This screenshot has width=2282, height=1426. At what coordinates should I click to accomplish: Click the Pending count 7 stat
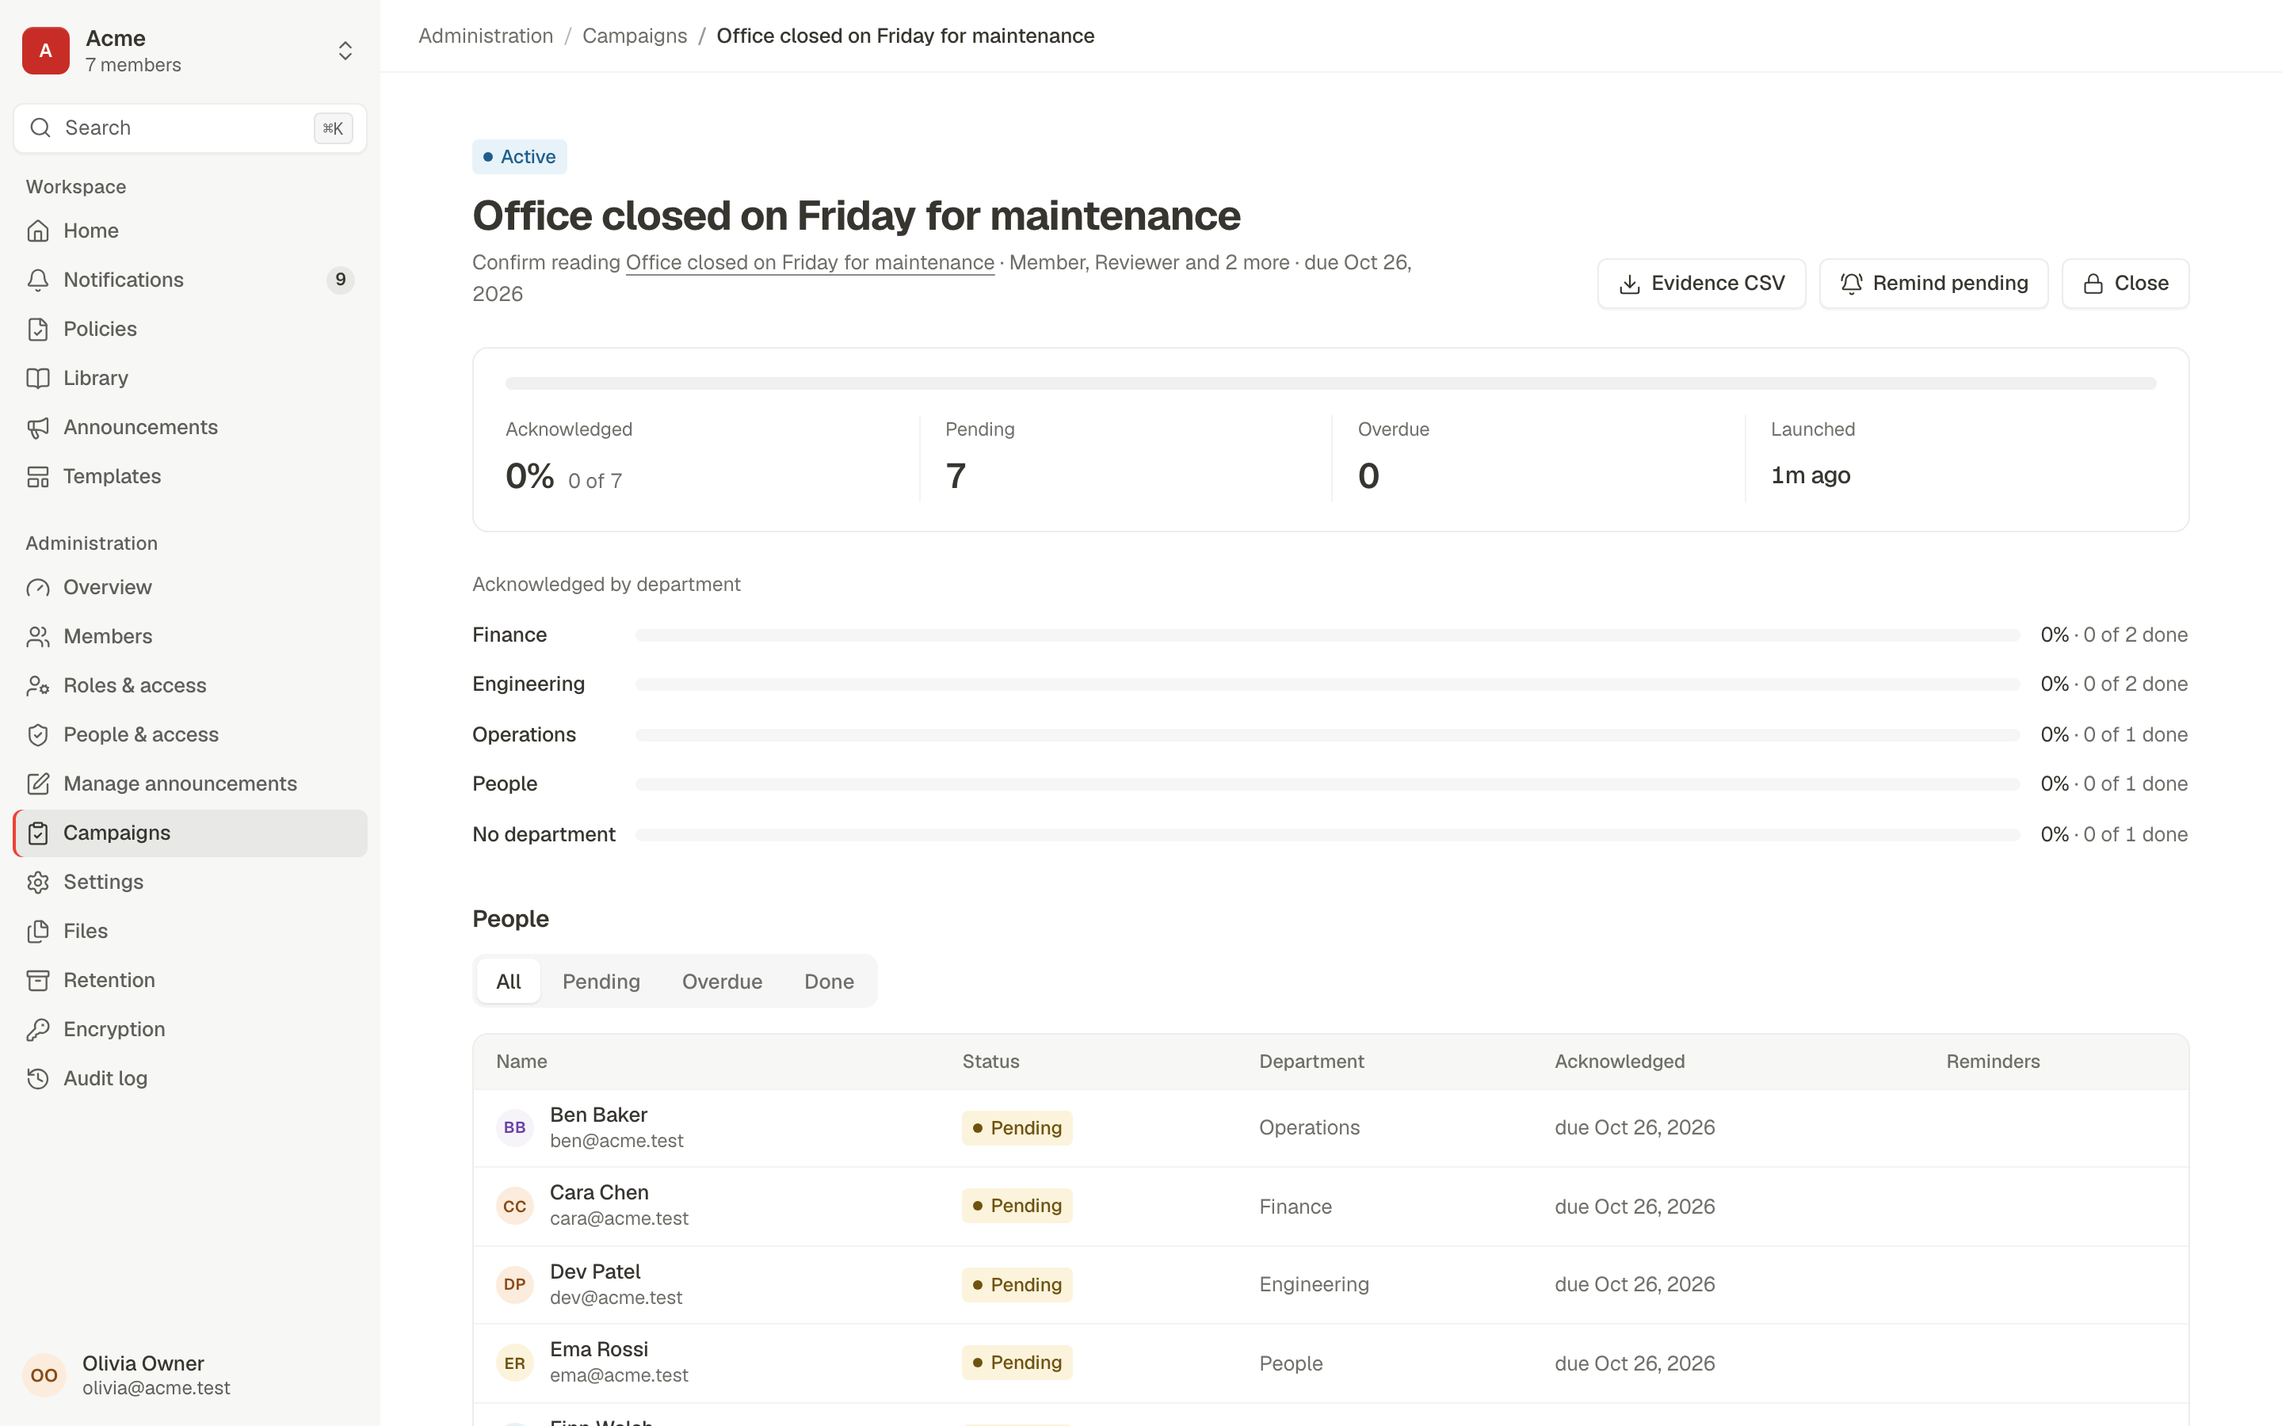tap(956, 475)
